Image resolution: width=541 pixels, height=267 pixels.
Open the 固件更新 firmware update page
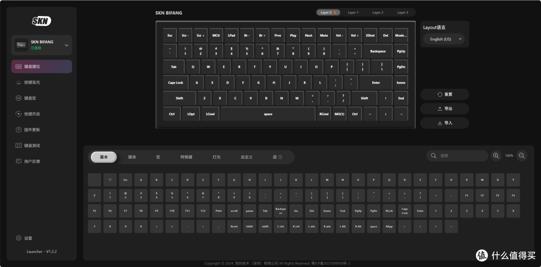coord(42,130)
